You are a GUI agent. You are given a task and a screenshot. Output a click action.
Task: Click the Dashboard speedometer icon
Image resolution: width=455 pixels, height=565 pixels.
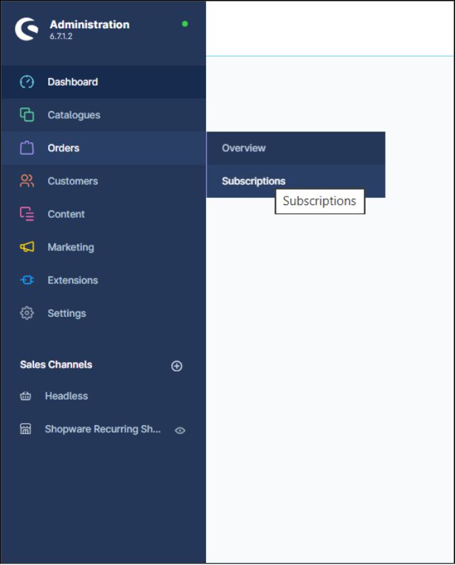(27, 82)
